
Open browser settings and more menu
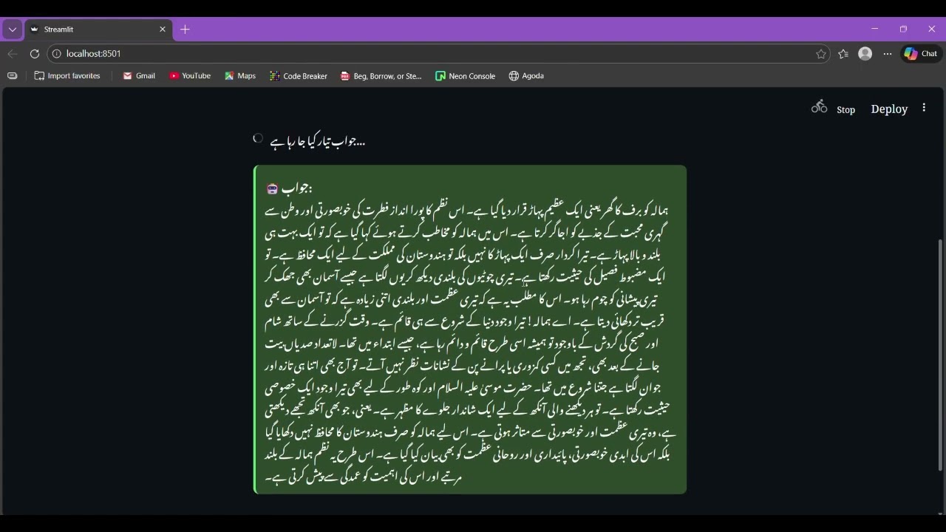coord(888,54)
